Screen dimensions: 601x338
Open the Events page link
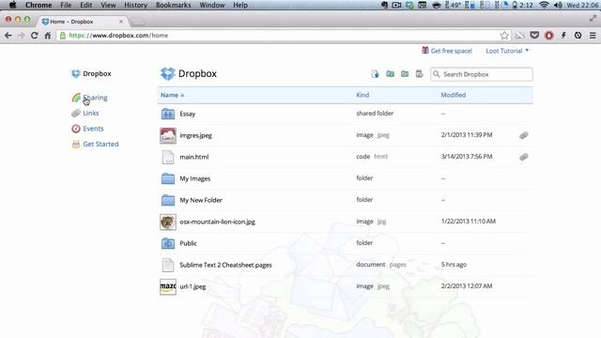pos(93,129)
